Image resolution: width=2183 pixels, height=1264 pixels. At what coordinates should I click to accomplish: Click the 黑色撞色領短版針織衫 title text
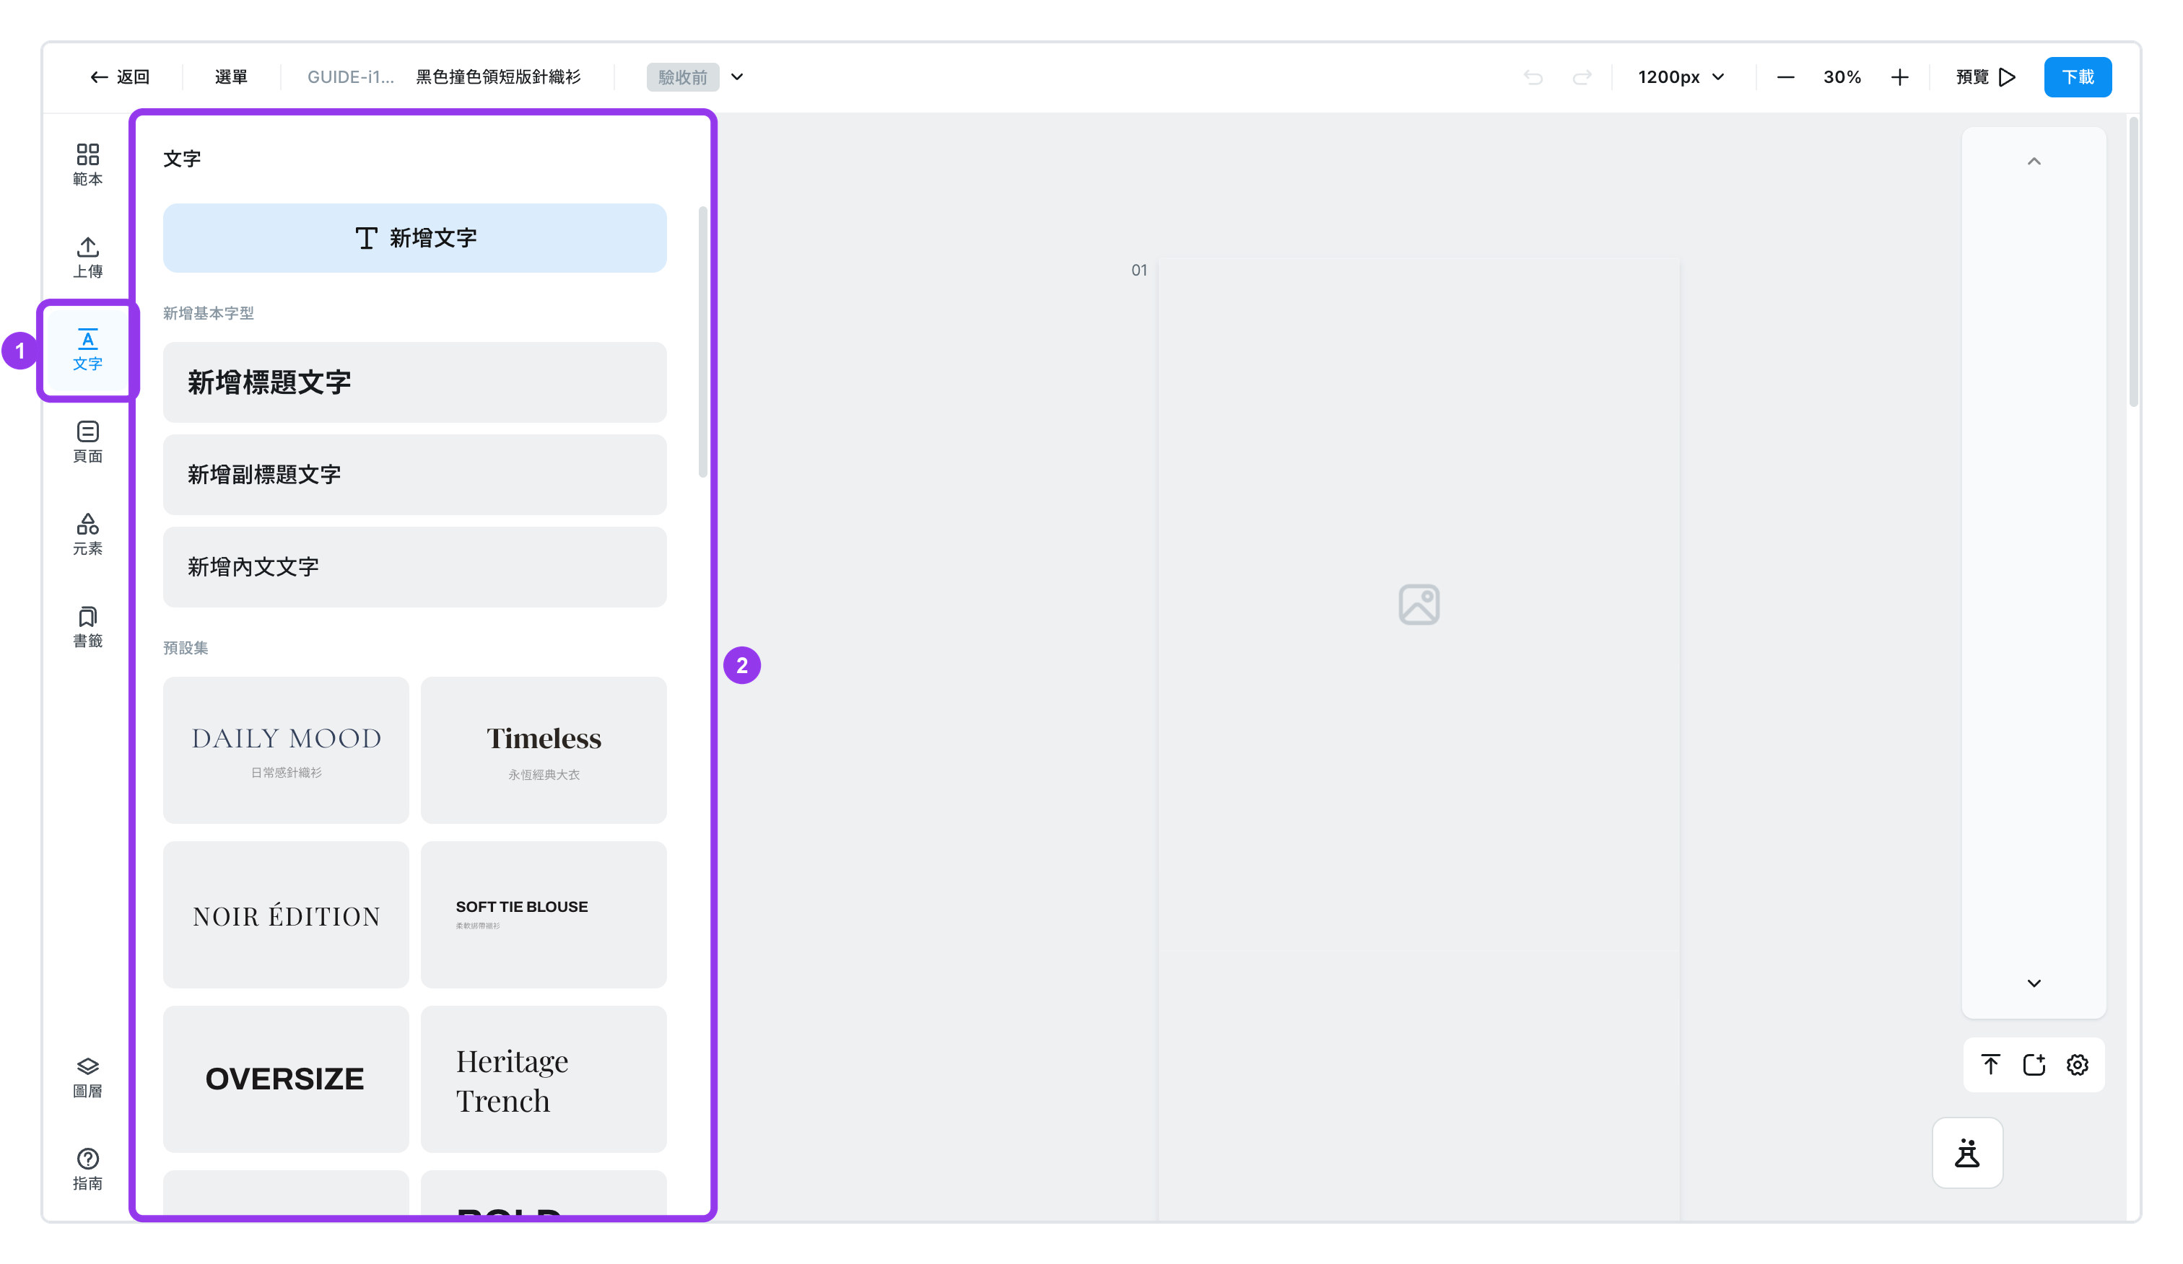tap(498, 77)
